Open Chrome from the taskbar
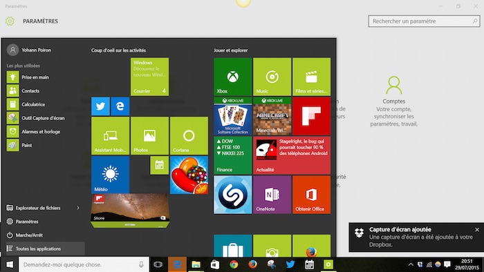 (x=234, y=264)
